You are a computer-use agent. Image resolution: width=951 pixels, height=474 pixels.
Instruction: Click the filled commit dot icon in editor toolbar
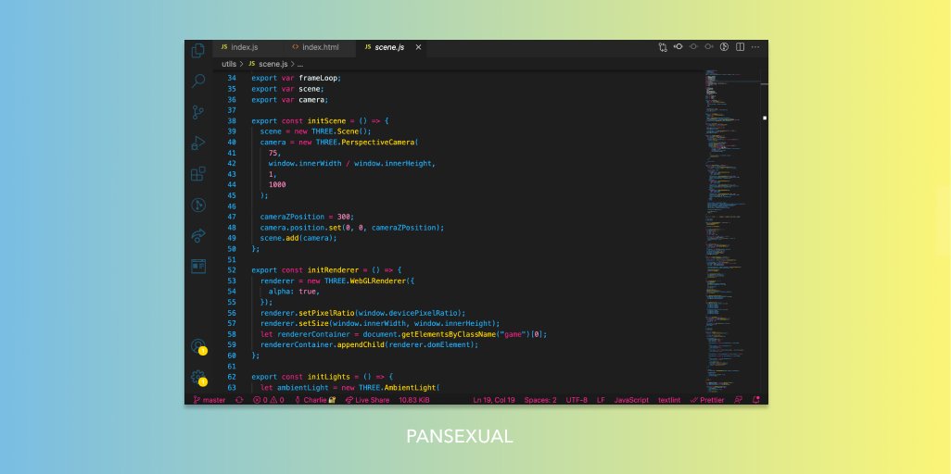(x=678, y=46)
